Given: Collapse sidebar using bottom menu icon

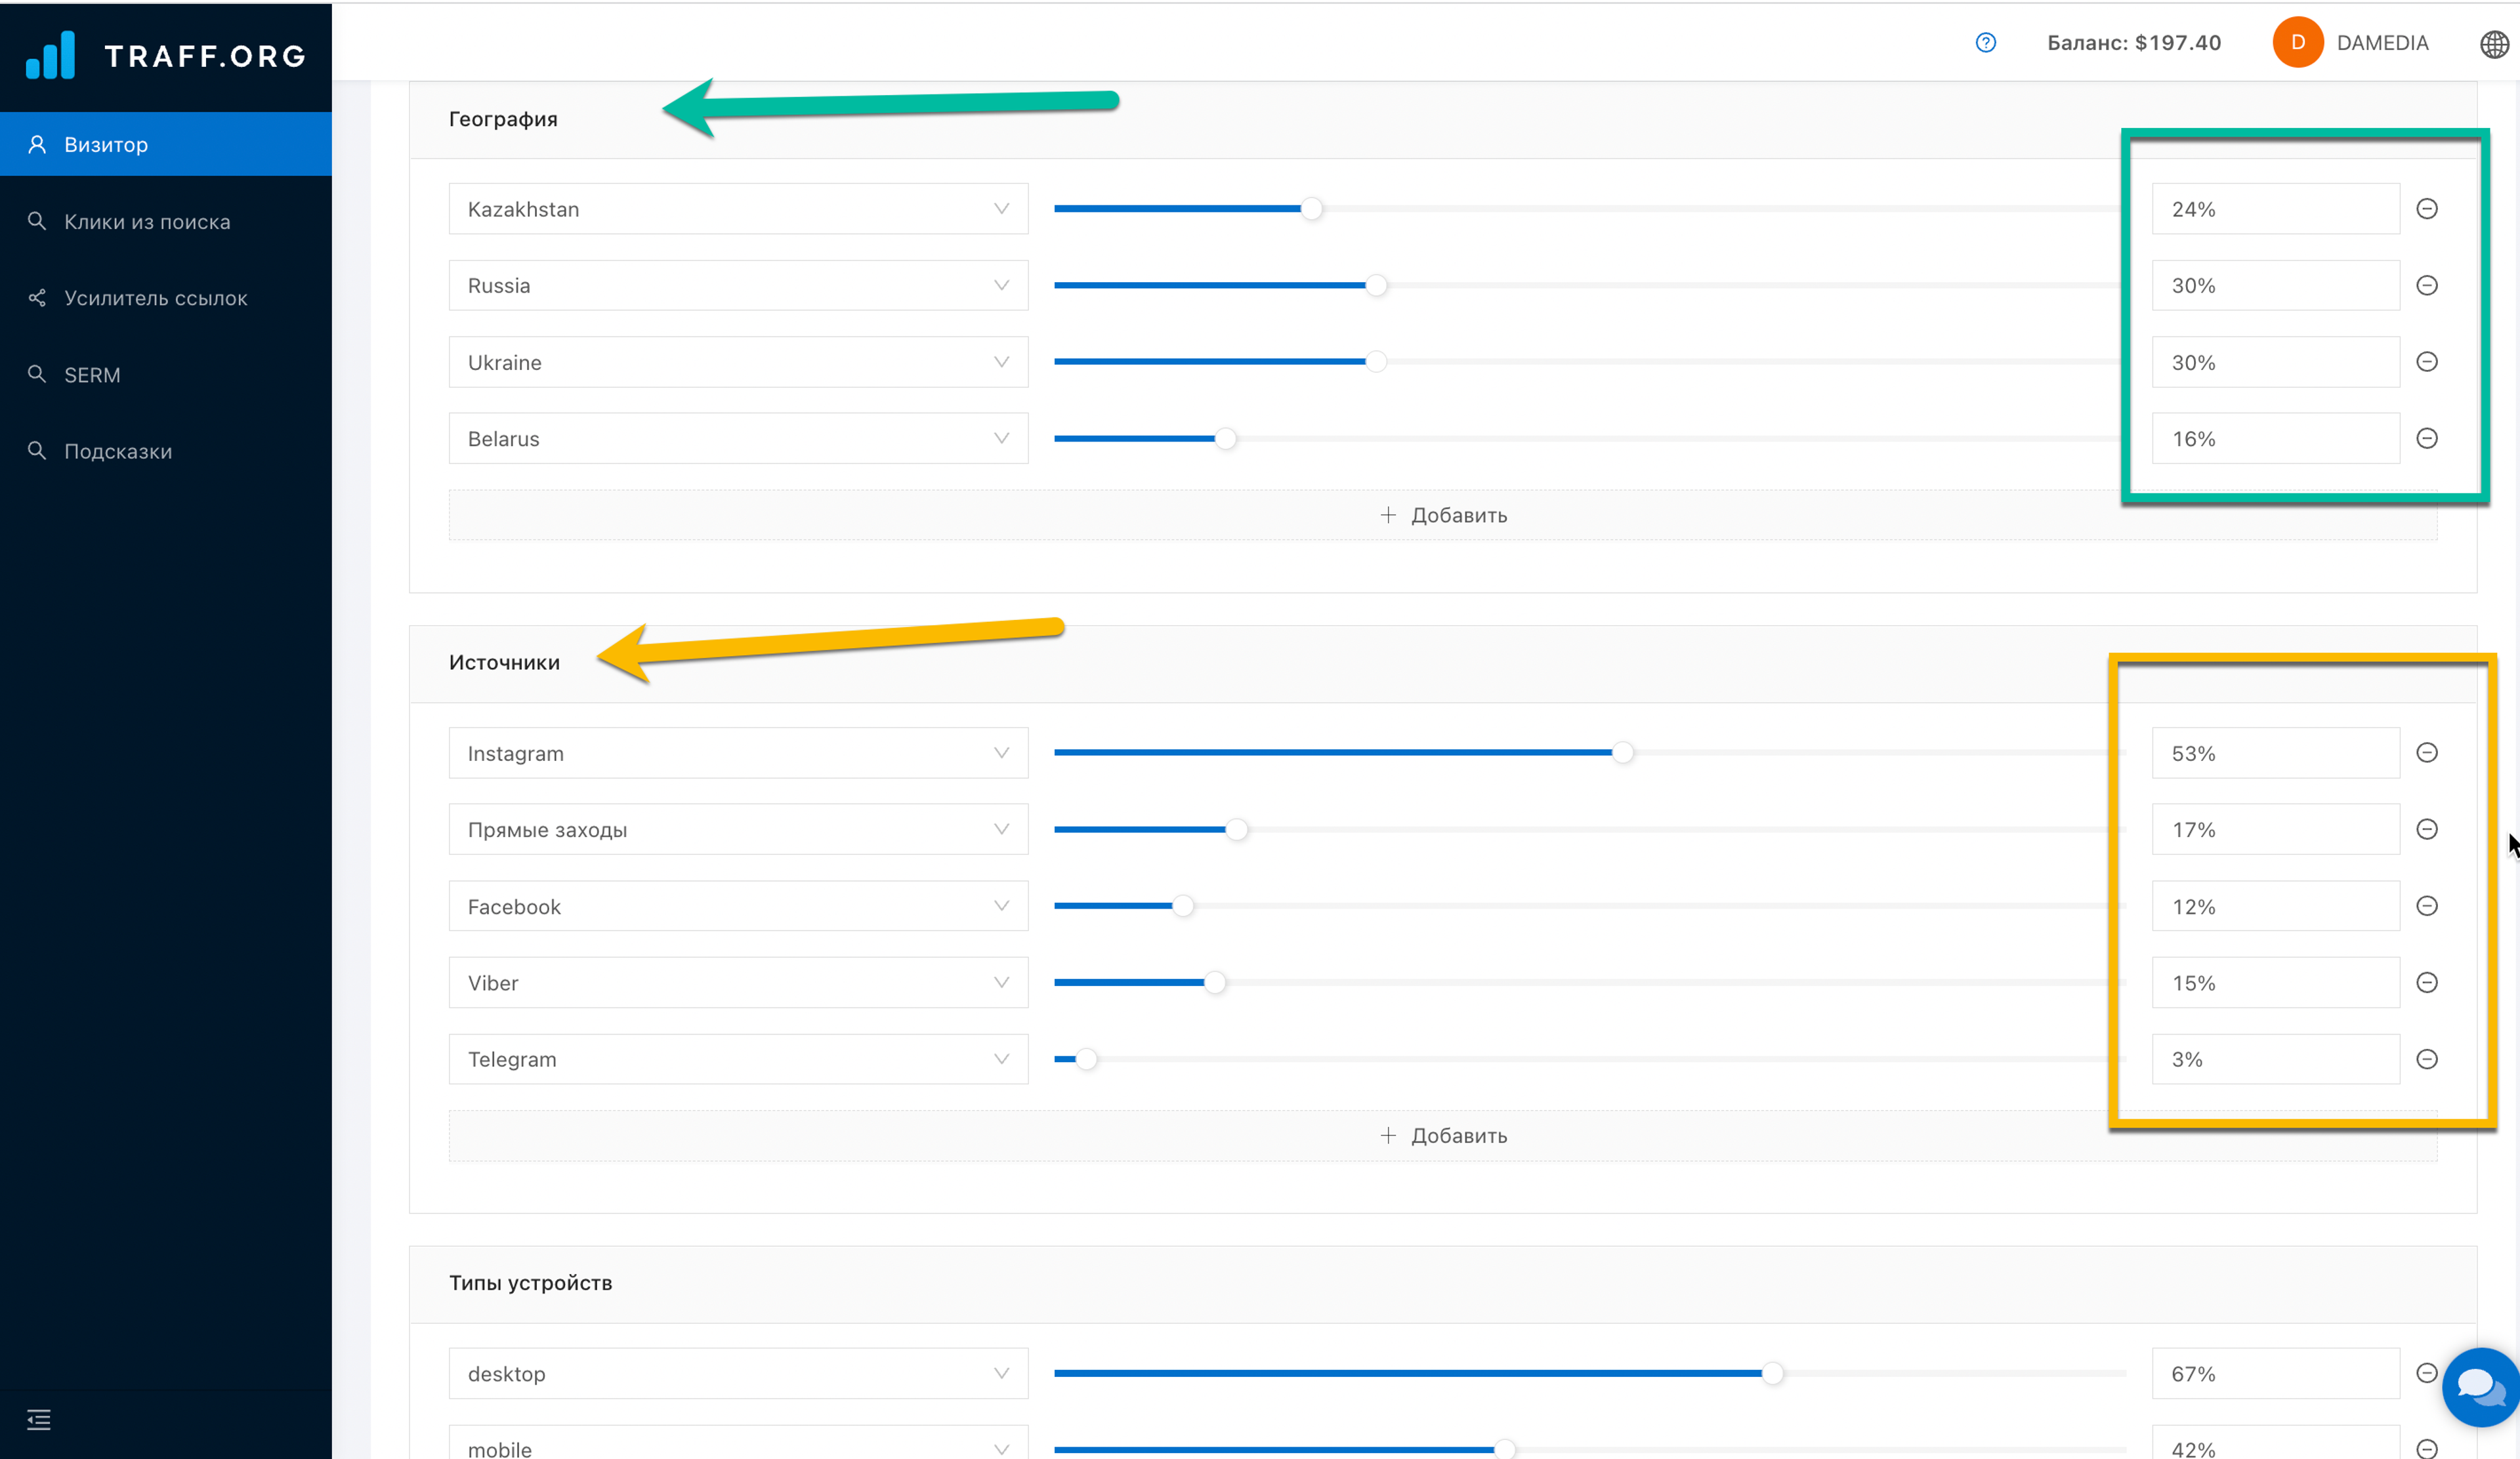Looking at the screenshot, I should click(x=39, y=1419).
